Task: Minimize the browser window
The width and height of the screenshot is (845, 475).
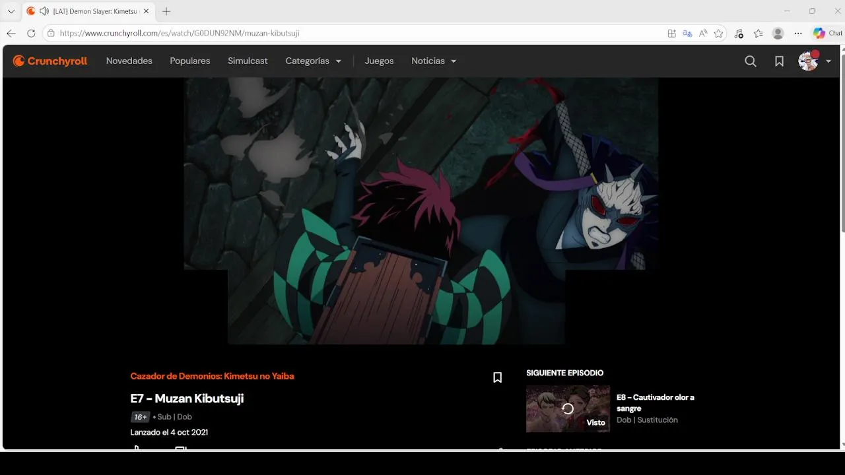Action: (786, 11)
